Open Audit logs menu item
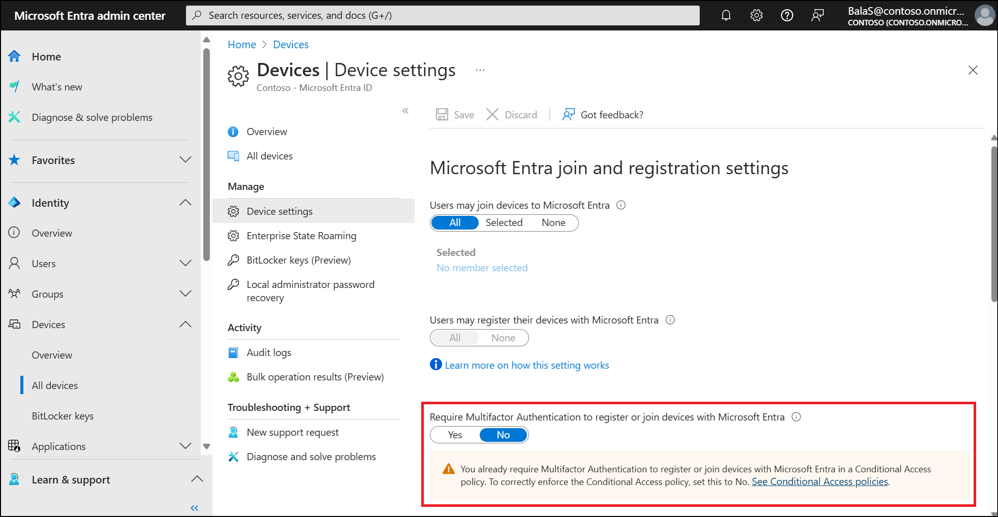Viewport: 998px width, 517px height. coord(269,353)
